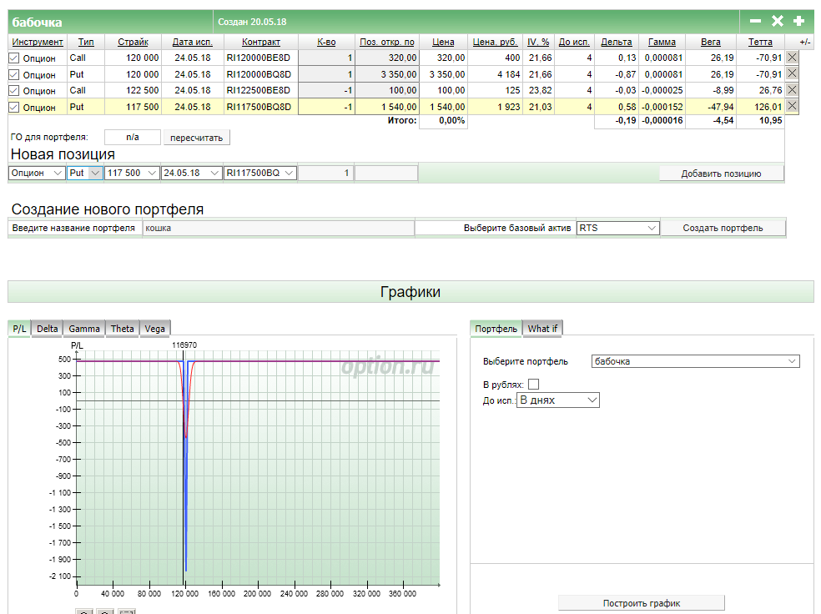Remove the Put 120 000 position row
821x614 pixels.
point(792,73)
